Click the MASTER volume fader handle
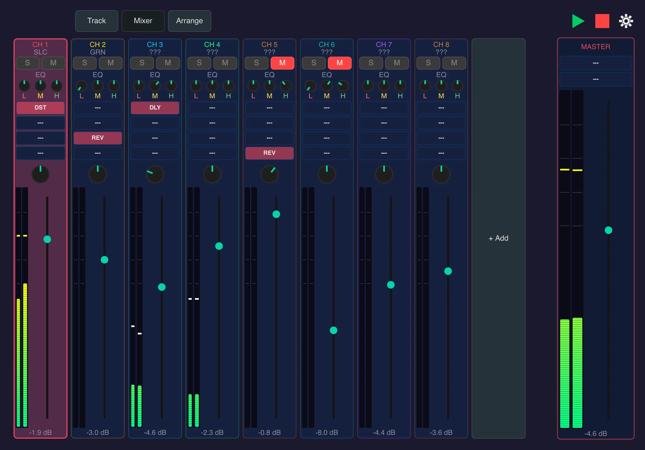The height and width of the screenshot is (450, 645). (x=608, y=230)
